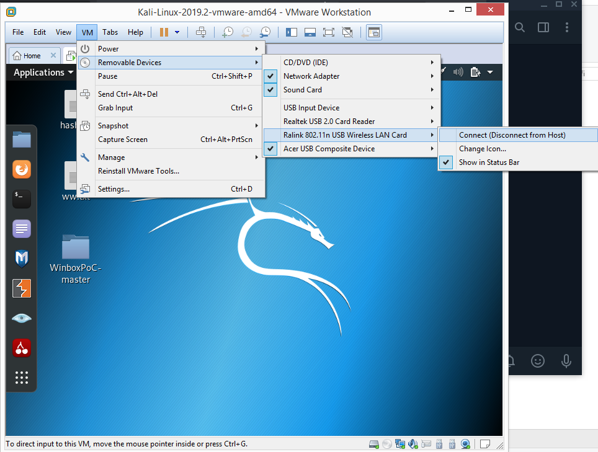Open the View menu
The image size is (598, 452).
[x=63, y=32]
